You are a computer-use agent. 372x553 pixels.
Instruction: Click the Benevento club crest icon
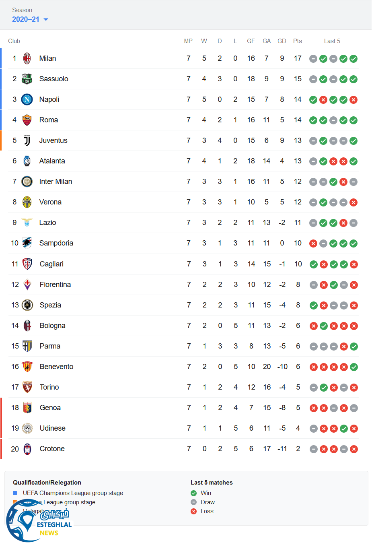click(x=27, y=367)
